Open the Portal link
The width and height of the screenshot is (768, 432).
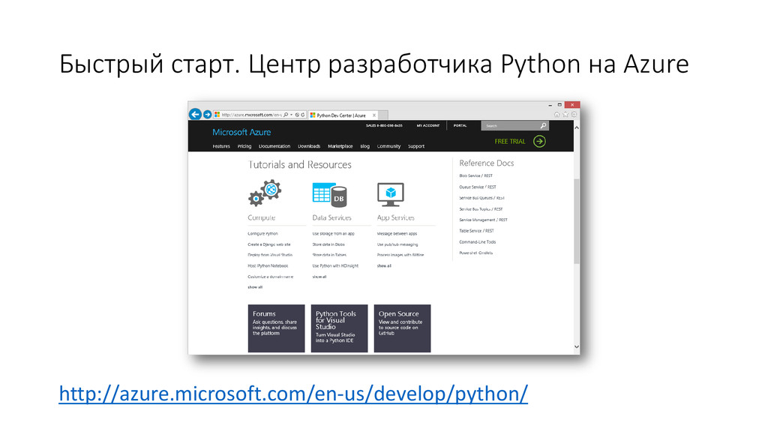[x=460, y=126]
